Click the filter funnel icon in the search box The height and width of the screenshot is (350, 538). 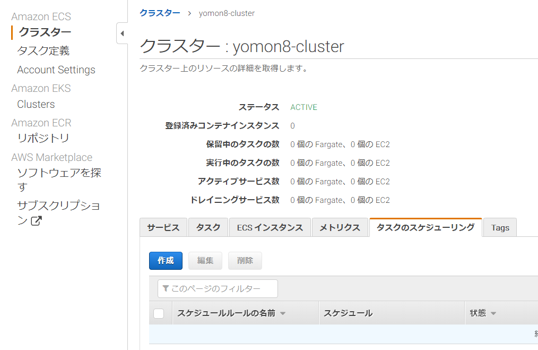[166, 288]
